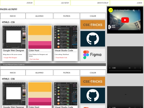The image size is (144, 108).
Task: Click the second Google Web Designer thumbnail
Action: [x=14, y=94]
